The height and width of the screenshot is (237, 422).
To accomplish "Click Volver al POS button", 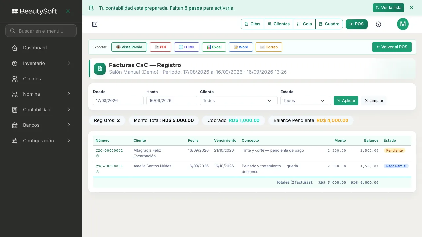I will tap(392, 47).
